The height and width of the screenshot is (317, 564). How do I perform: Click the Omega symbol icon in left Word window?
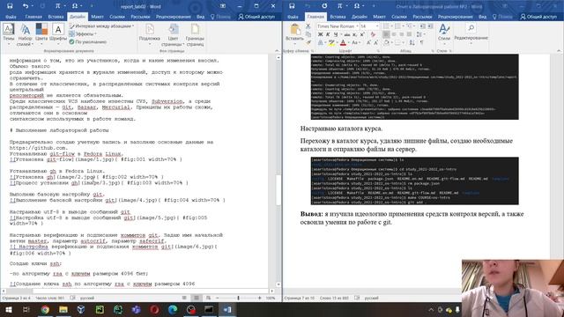[74, 6]
